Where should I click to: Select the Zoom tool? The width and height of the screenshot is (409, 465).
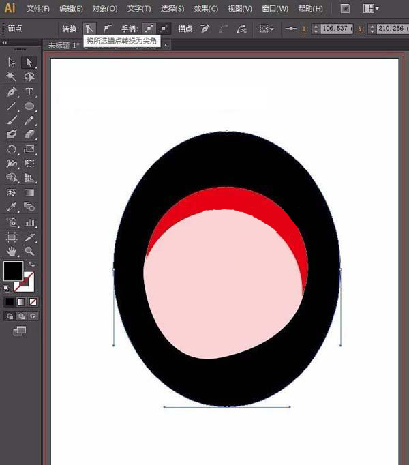pos(29,250)
